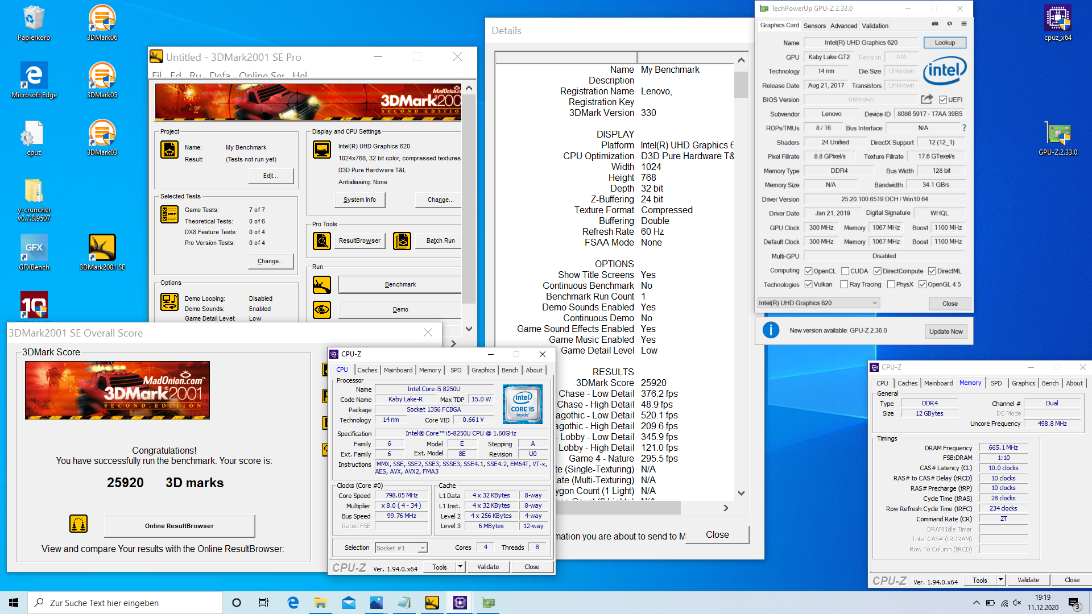Image resolution: width=1092 pixels, height=614 pixels.
Task: Select the y-cruncher folder icon
Action: click(34, 199)
